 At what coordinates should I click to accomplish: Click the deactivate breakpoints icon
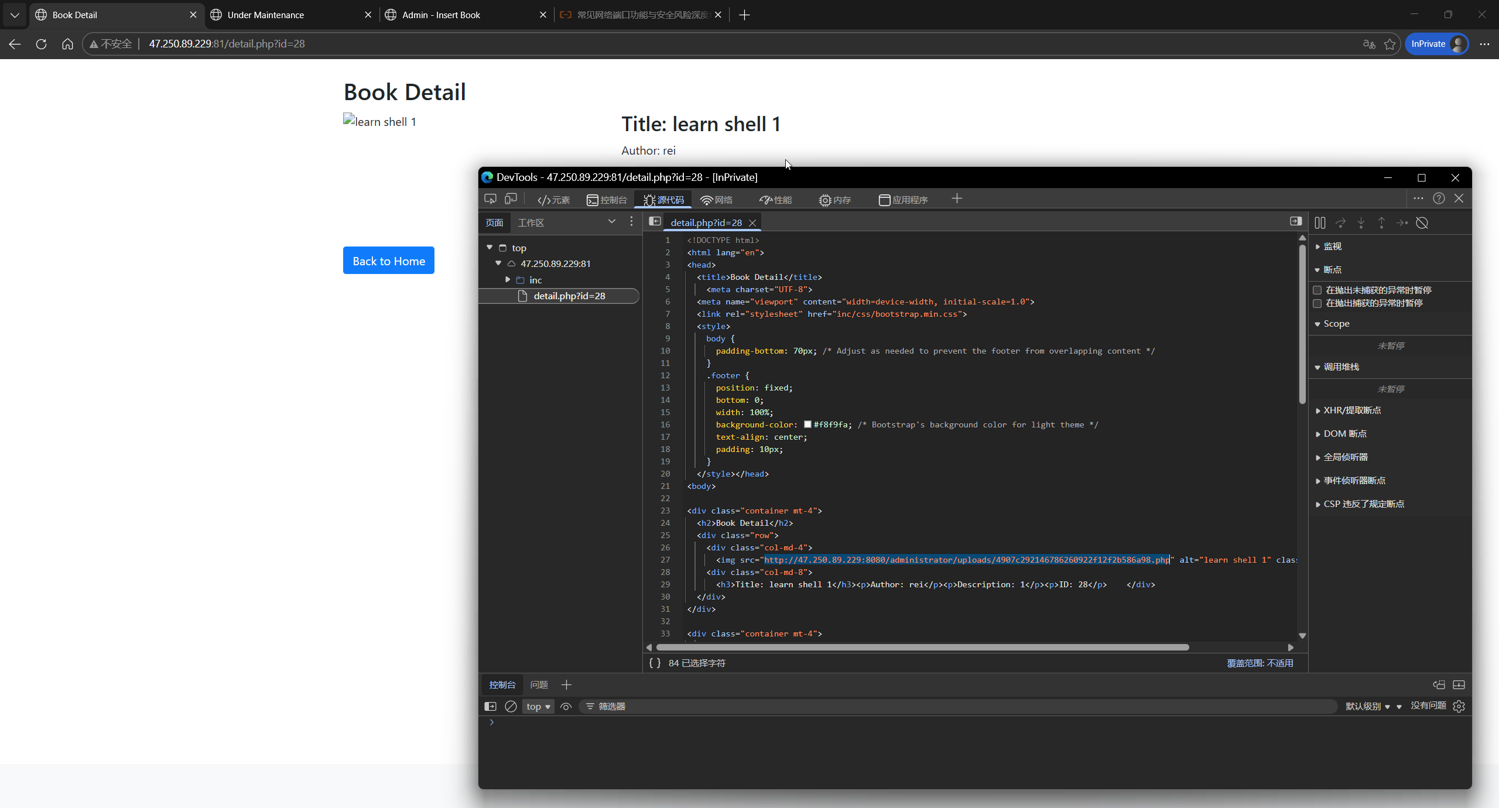(x=1422, y=222)
